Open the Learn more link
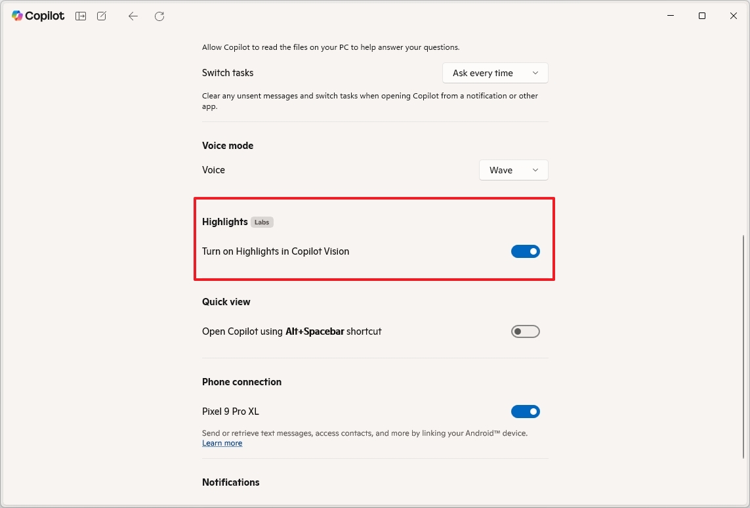This screenshot has height=508, width=750. click(222, 443)
